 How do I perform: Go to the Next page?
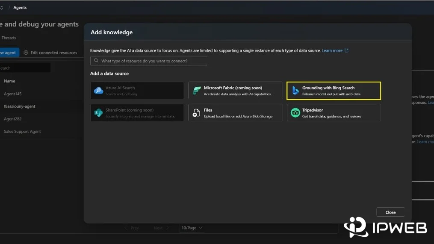[x=161, y=228]
